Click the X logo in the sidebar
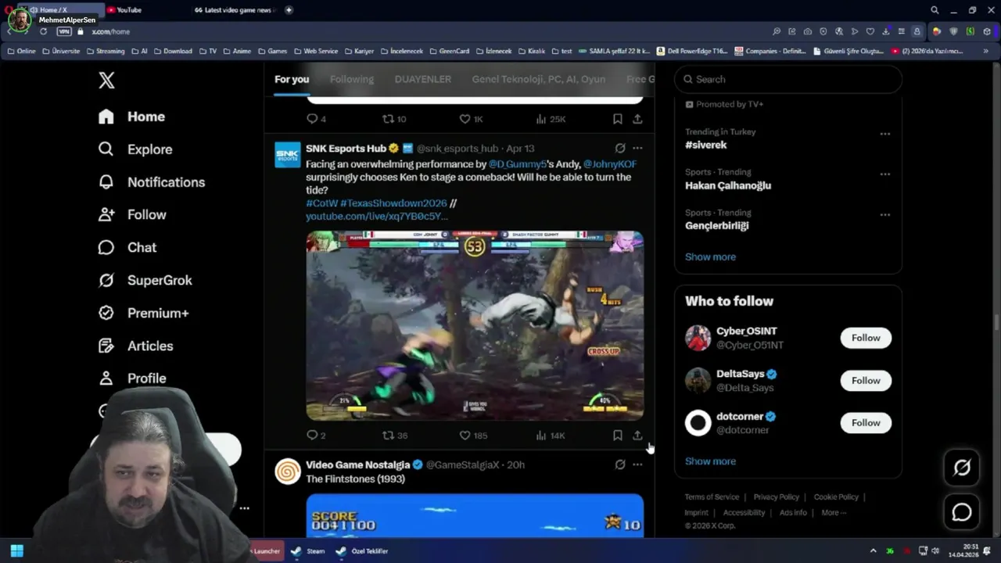The height and width of the screenshot is (563, 1001). pos(106,80)
